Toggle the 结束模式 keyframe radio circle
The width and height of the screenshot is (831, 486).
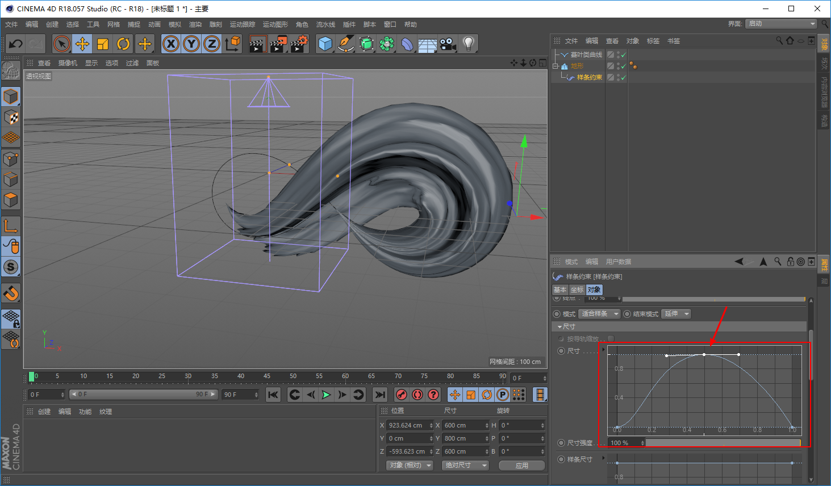627,314
